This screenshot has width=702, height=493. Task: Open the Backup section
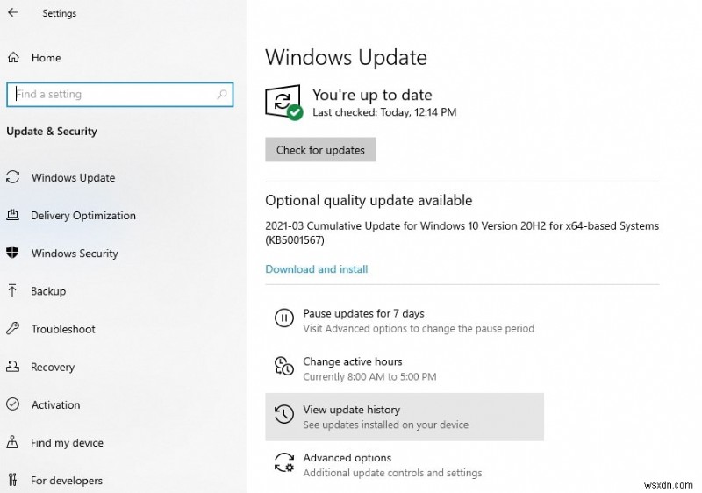click(48, 291)
